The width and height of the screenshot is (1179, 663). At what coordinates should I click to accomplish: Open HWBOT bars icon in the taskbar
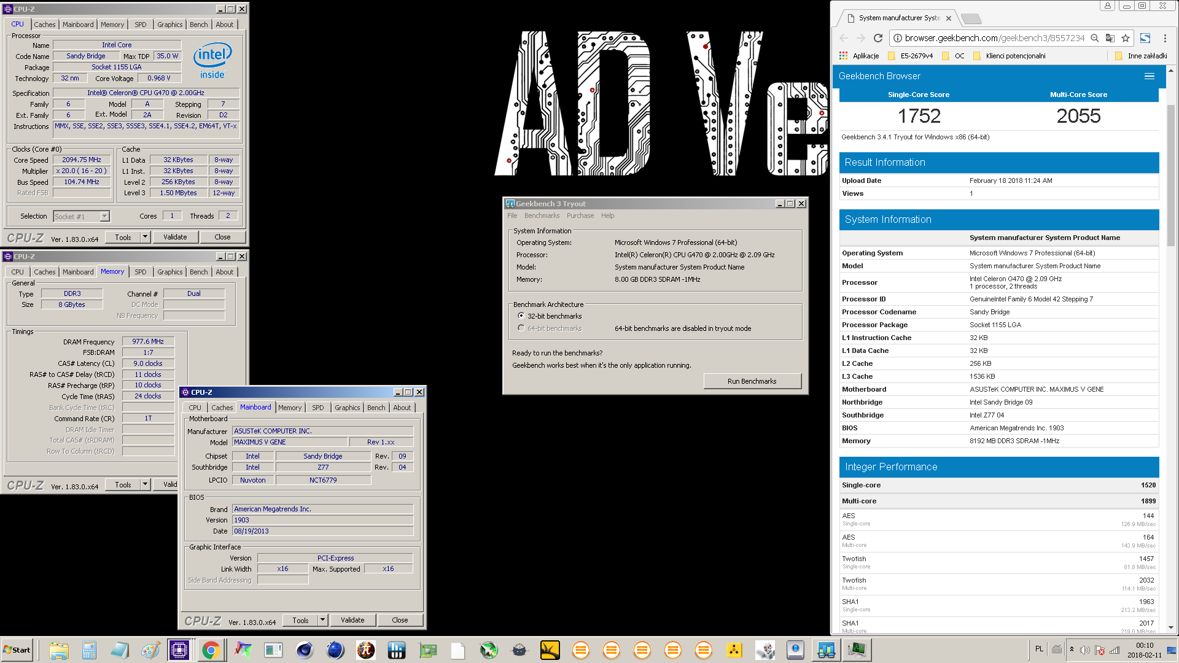[397, 650]
